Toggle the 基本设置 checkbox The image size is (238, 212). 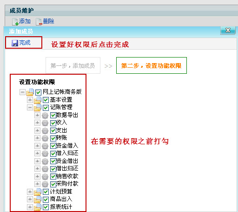(x=46, y=100)
